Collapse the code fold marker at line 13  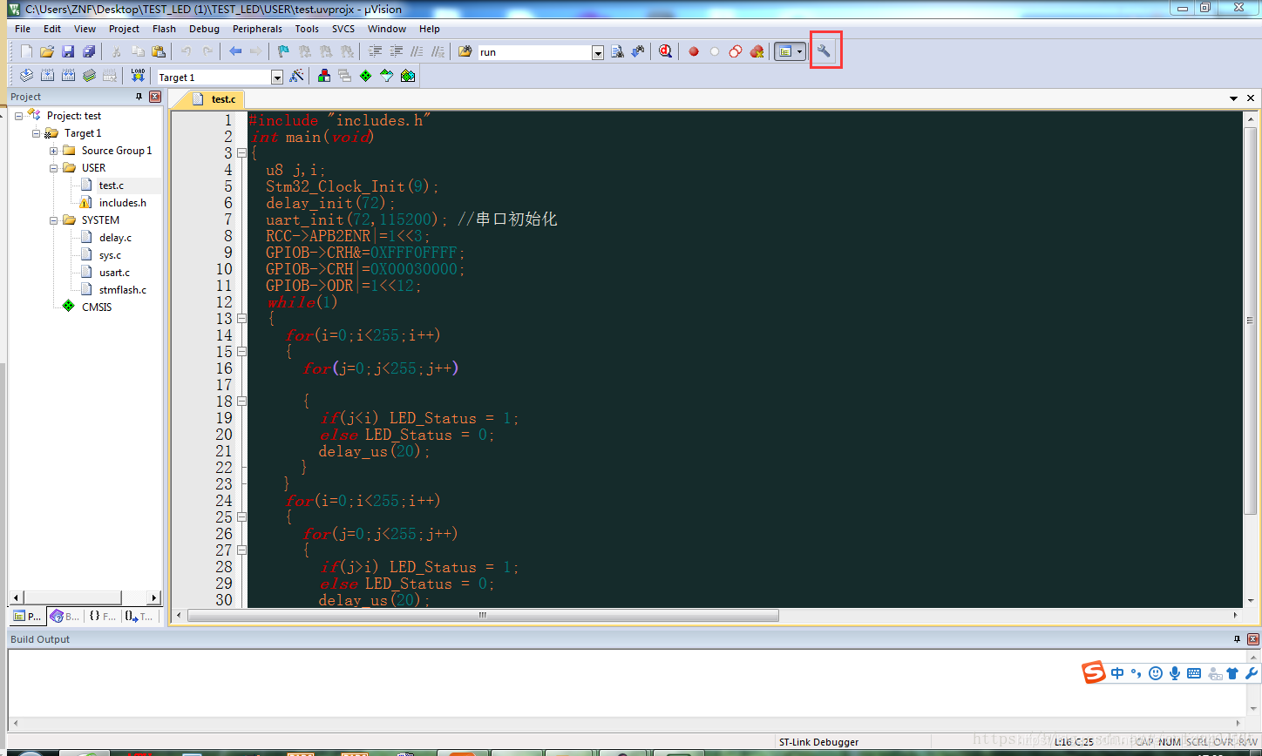241,319
